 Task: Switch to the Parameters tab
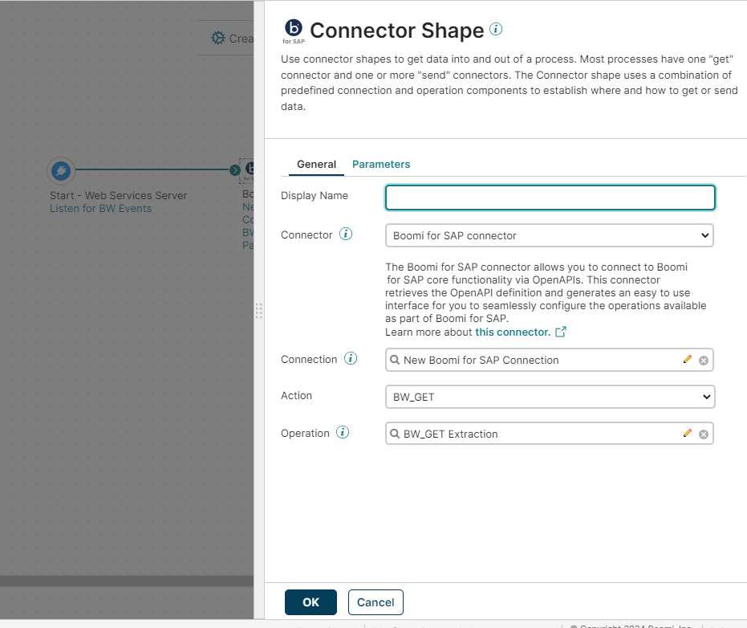[381, 164]
